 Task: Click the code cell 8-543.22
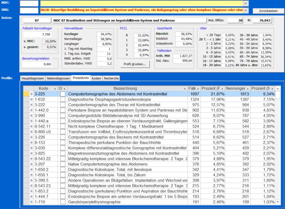tap(46, 159)
